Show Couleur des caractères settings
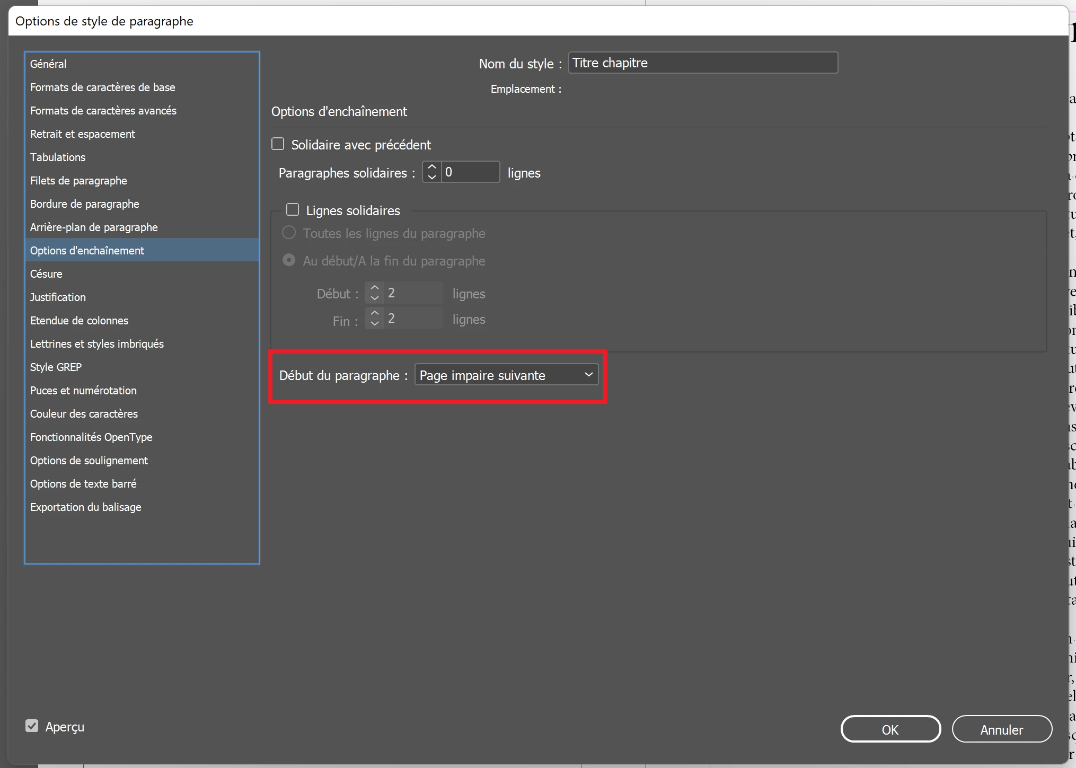 click(84, 414)
